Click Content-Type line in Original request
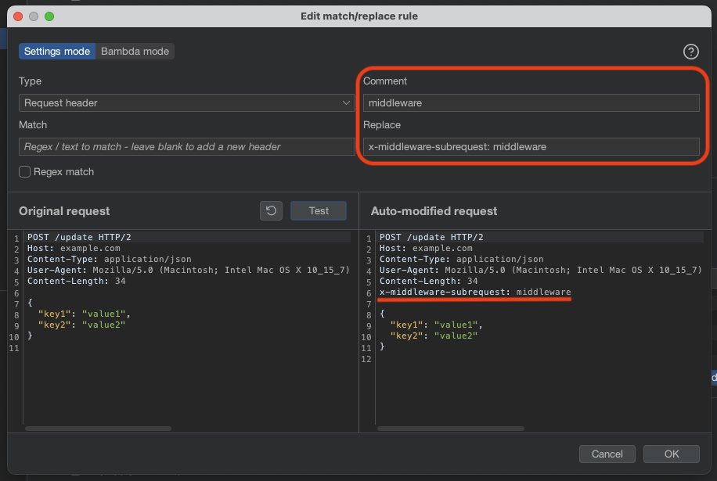717x481 pixels. tap(110, 259)
